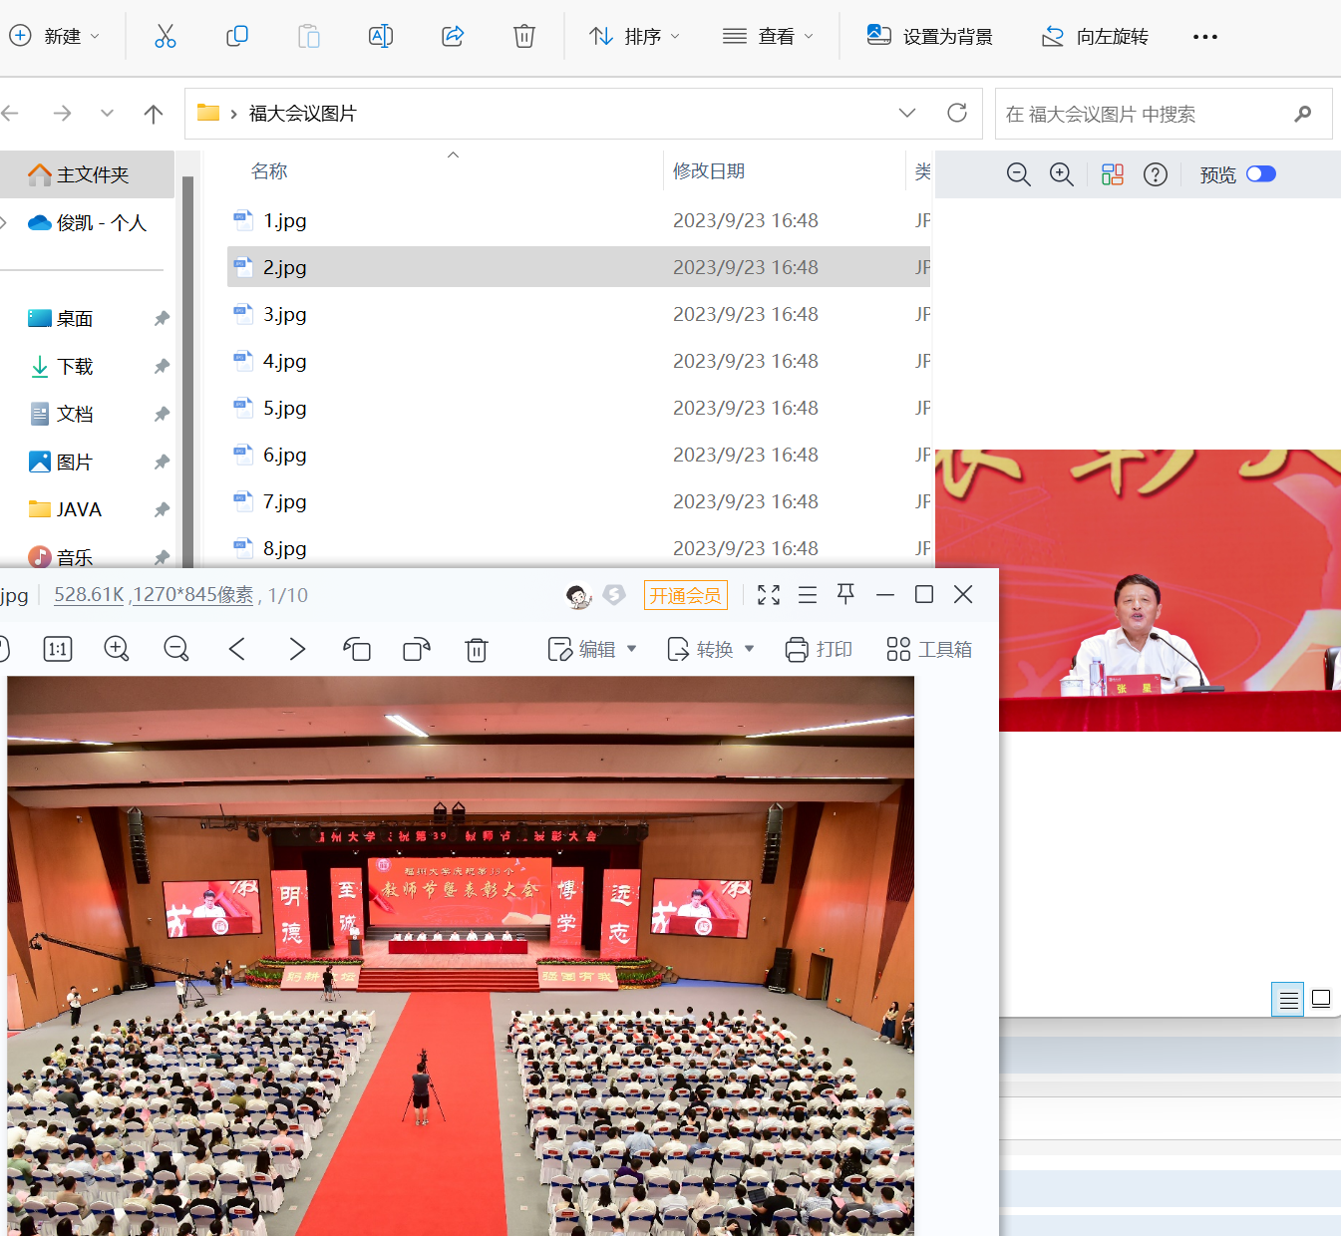1341x1236 pixels.
Task: Open 图片 in quick access
Action: [x=75, y=463]
